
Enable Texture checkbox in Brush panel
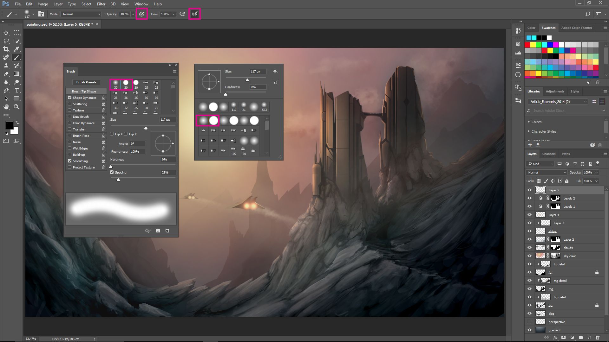69,110
